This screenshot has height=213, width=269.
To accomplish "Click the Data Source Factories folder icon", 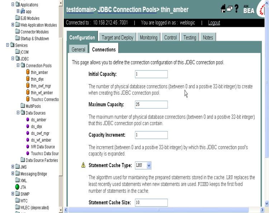I will [x=23, y=160].
